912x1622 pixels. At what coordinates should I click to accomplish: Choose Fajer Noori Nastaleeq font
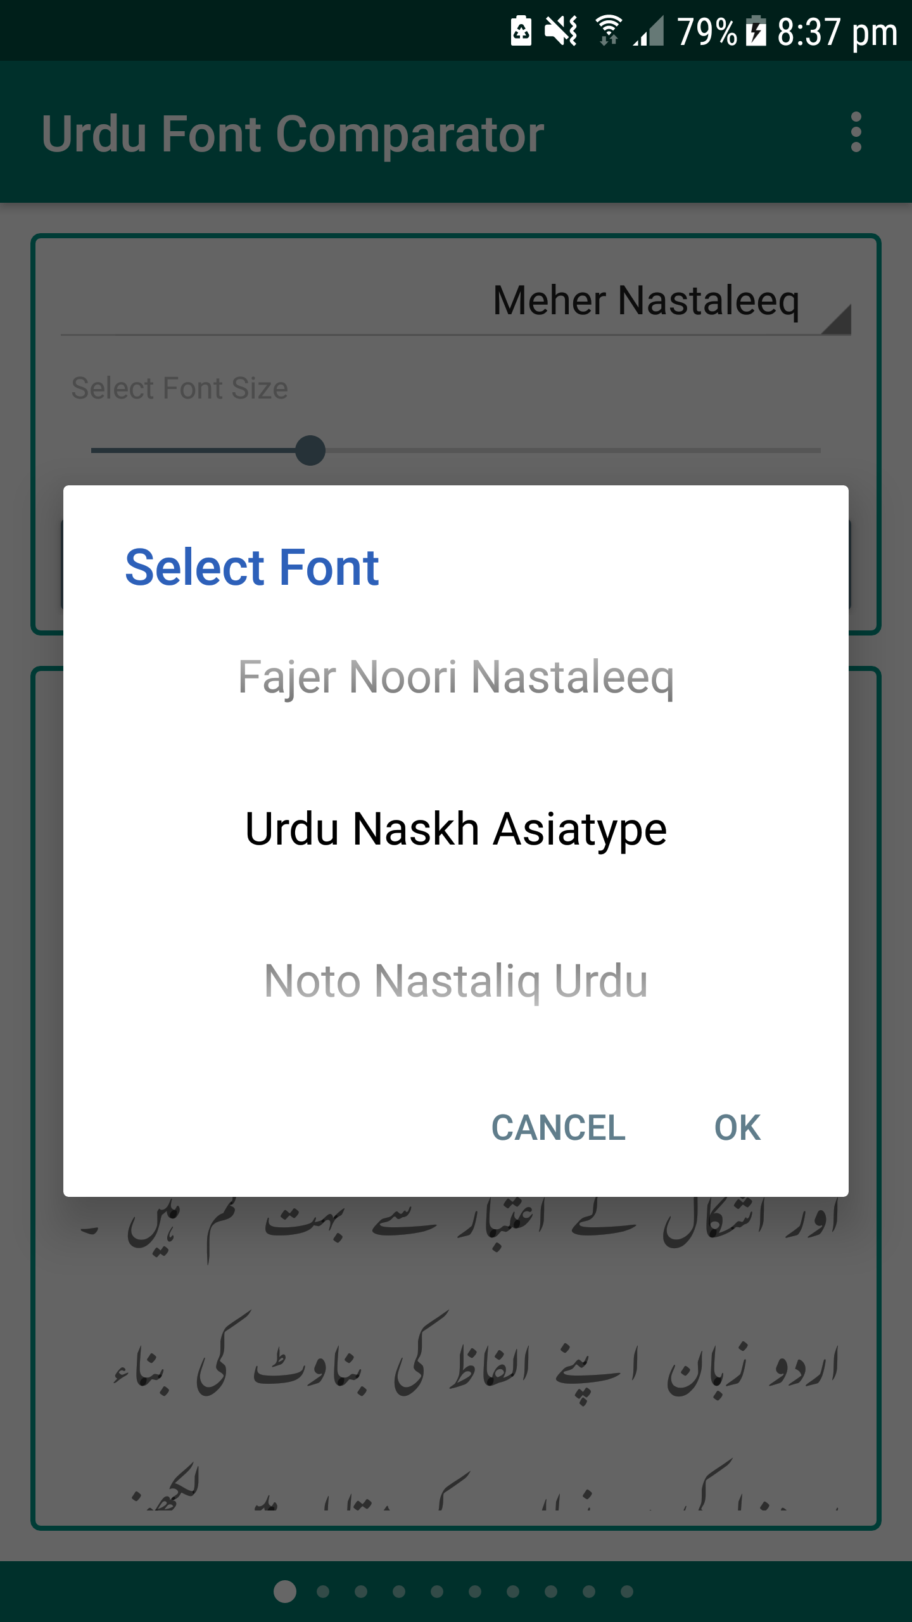(456, 677)
